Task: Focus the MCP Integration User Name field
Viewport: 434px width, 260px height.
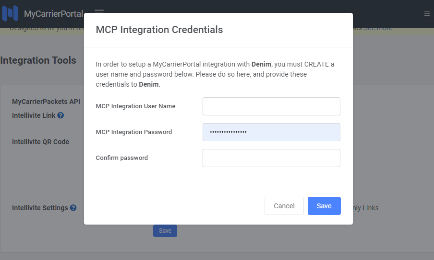Action: click(x=271, y=106)
